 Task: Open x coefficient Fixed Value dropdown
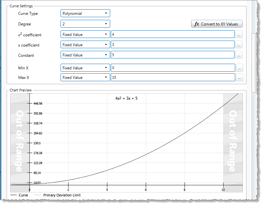click(85, 45)
